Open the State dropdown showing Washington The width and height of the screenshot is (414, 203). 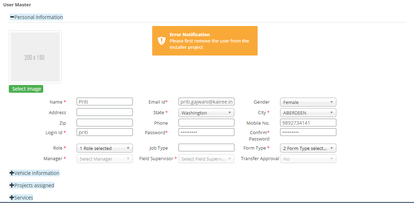[x=206, y=113]
